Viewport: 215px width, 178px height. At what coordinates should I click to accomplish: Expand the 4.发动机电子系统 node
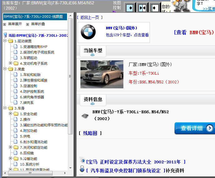[x=10, y=63]
